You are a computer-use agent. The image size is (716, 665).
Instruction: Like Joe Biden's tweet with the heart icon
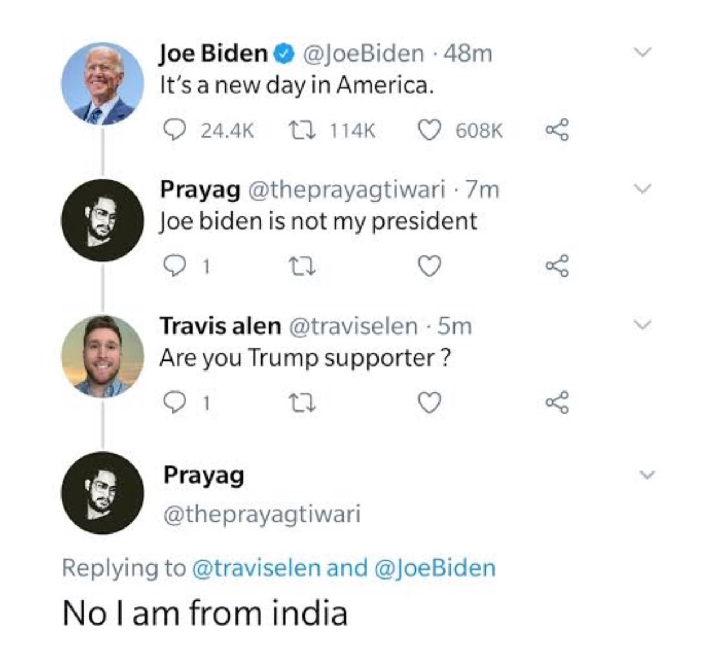pos(429,130)
